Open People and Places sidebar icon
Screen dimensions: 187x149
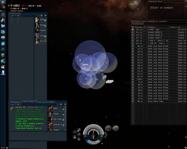(3, 15)
